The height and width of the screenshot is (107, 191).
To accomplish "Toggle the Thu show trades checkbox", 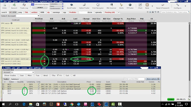I will [50, 75].
